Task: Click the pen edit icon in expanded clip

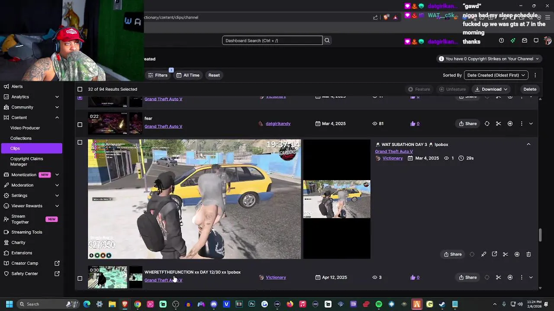Action: click(484, 254)
